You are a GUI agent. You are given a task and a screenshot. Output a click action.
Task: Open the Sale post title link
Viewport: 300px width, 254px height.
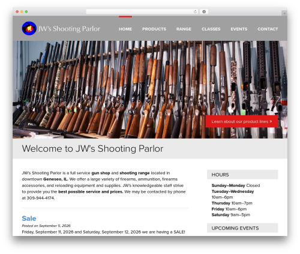point(29,219)
